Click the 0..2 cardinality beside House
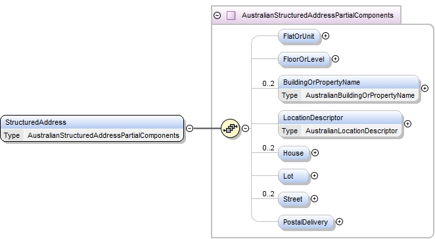Screen dimensions: 435x239 pyautogui.click(x=268, y=148)
